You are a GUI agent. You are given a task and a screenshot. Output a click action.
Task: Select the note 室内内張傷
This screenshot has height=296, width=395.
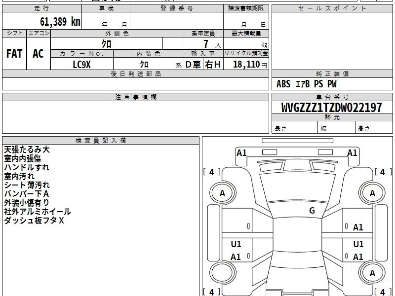22,159
